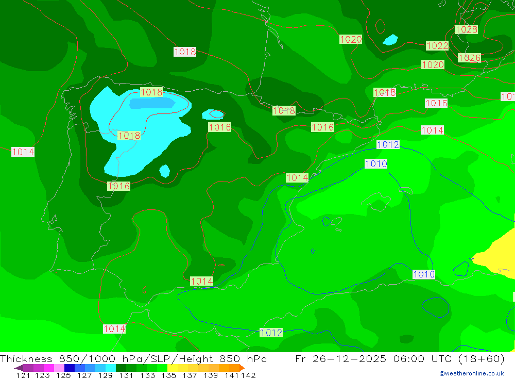
Task: Click legend value 137
Action: click(x=190, y=375)
